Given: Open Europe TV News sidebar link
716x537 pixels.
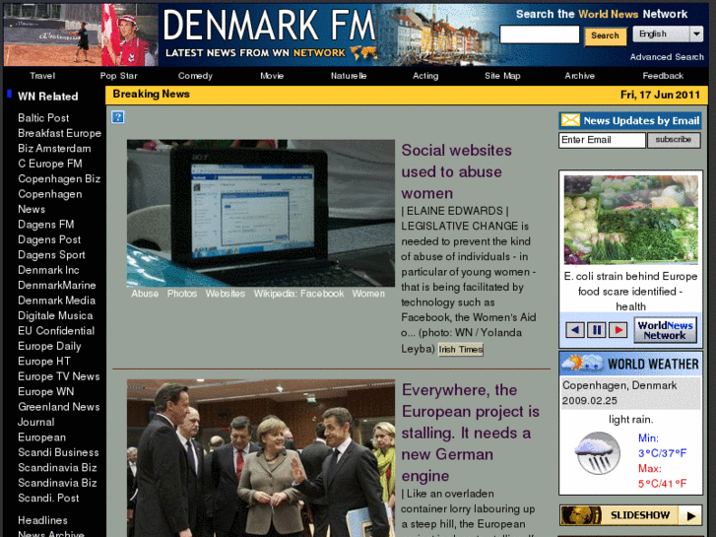Looking at the screenshot, I should [58, 376].
